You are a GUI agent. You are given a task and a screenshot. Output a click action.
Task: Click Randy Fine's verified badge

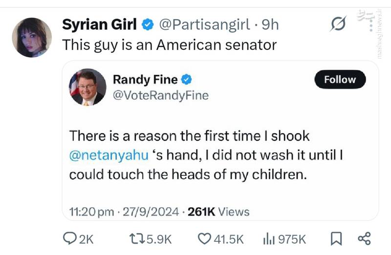[187, 79]
